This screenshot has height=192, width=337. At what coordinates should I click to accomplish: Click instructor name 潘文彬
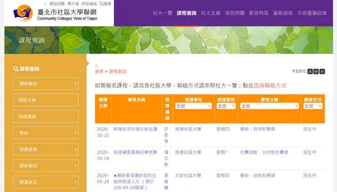click(166, 158)
